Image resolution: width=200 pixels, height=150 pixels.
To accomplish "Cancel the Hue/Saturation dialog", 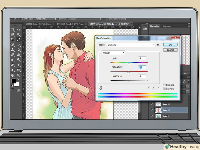I will point(170,50).
